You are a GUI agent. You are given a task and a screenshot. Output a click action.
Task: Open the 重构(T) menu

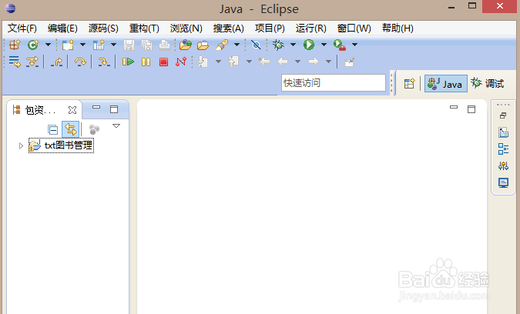click(x=144, y=28)
